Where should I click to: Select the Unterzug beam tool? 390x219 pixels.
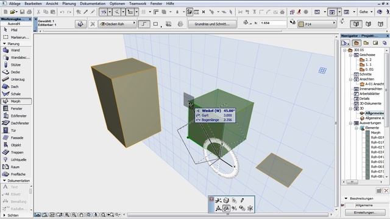[x=18, y=80]
